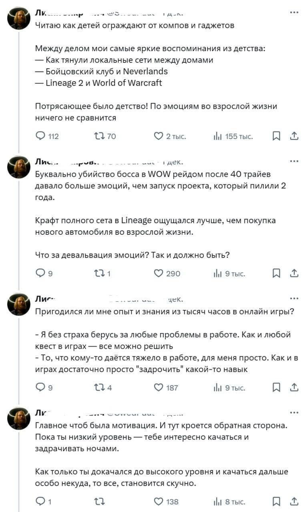Image resolution: width=307 pixels, height=512 pixels.
Task: Like the first tweet with 2 тыс. likes
Action: click(159, 136)
